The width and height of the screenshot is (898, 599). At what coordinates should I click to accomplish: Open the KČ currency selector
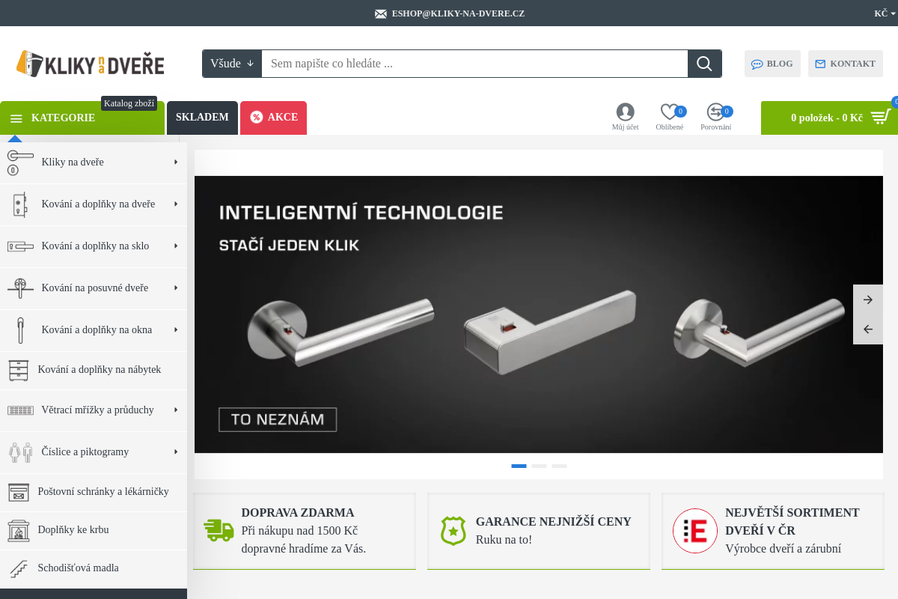[884, 13]
